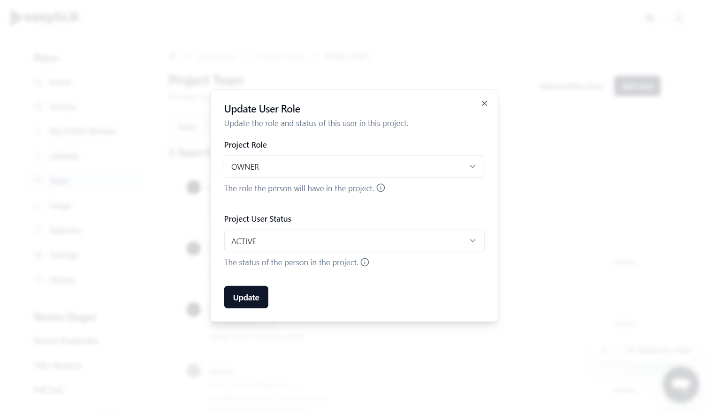Expand the Project User Status dropdown showing ACTIVE
Image resolution: width=708 pixels, height=411 pixels.
click(354, 241)
